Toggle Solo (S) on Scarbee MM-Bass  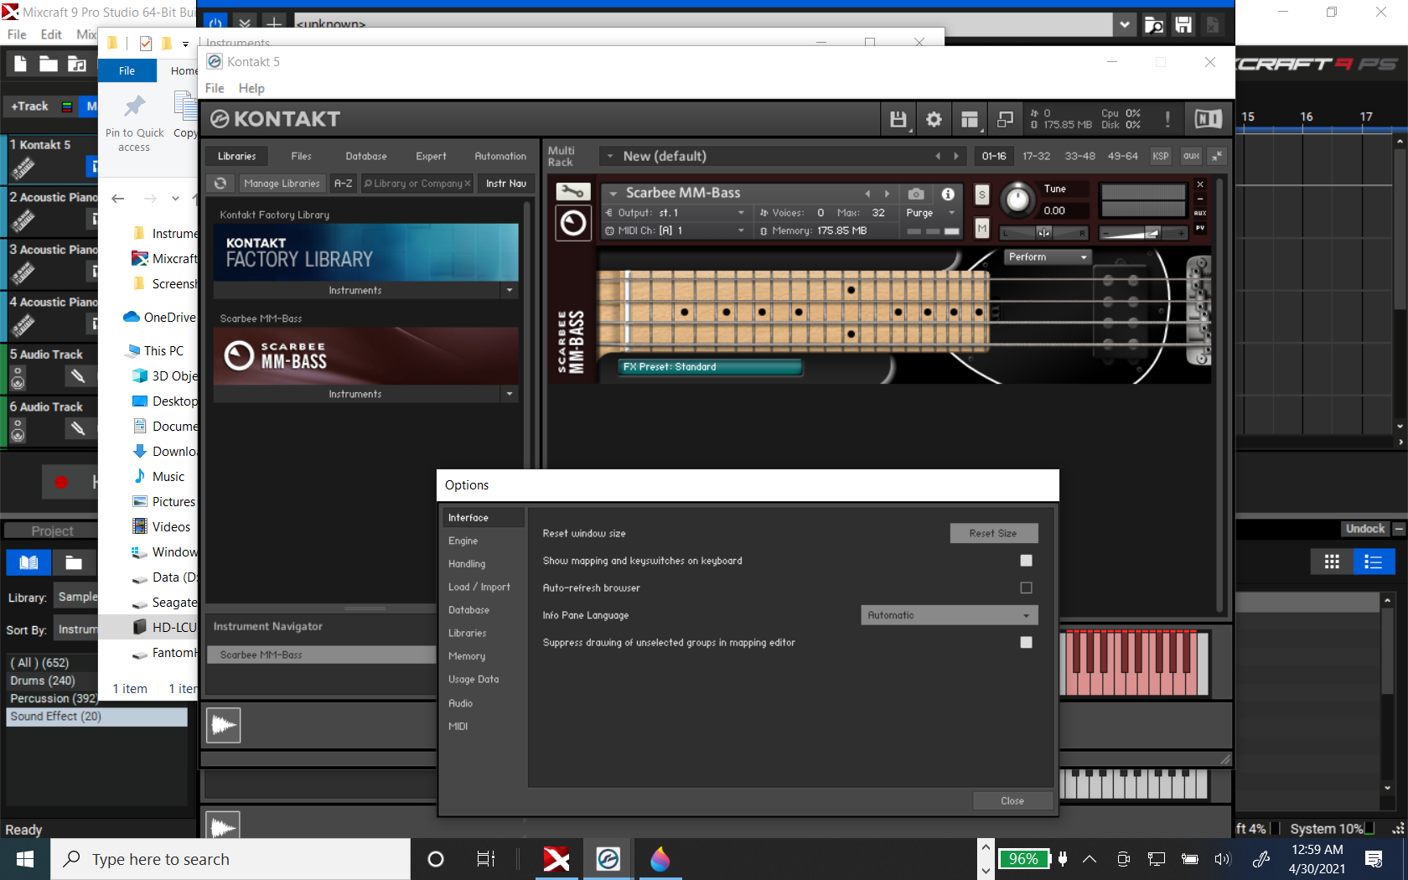(982, 195)
